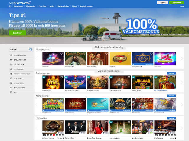Open the Starburst game thumbnail
This screenshot has height=141, width=189.
pos(53,58)
